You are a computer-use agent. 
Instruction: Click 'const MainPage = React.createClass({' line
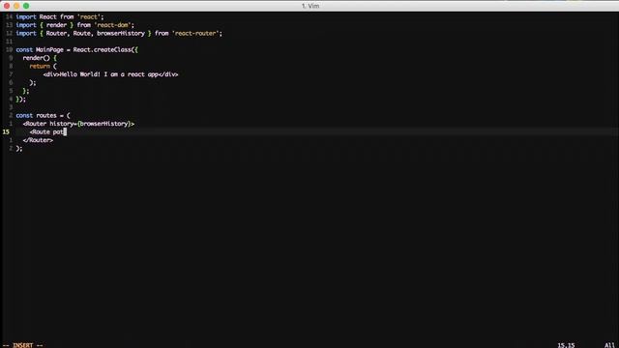[77, 49]
